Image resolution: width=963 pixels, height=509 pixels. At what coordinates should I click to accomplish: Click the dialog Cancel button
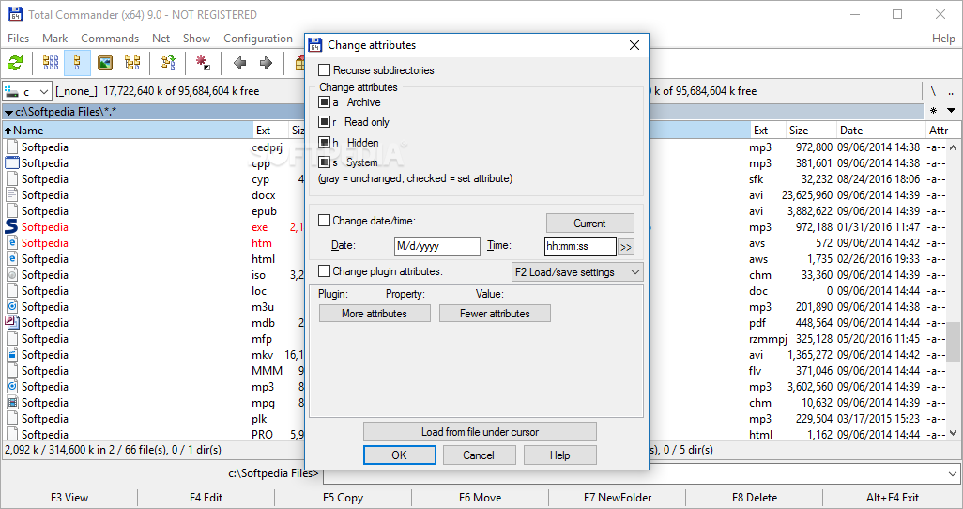click(x=479, y=455)
